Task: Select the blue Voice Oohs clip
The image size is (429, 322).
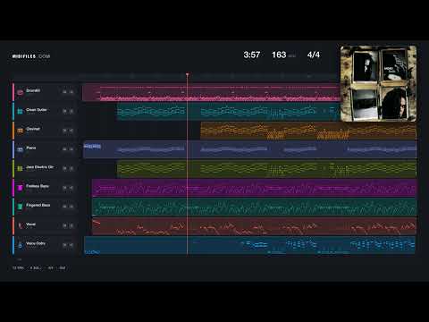Action: pos(249,245)
